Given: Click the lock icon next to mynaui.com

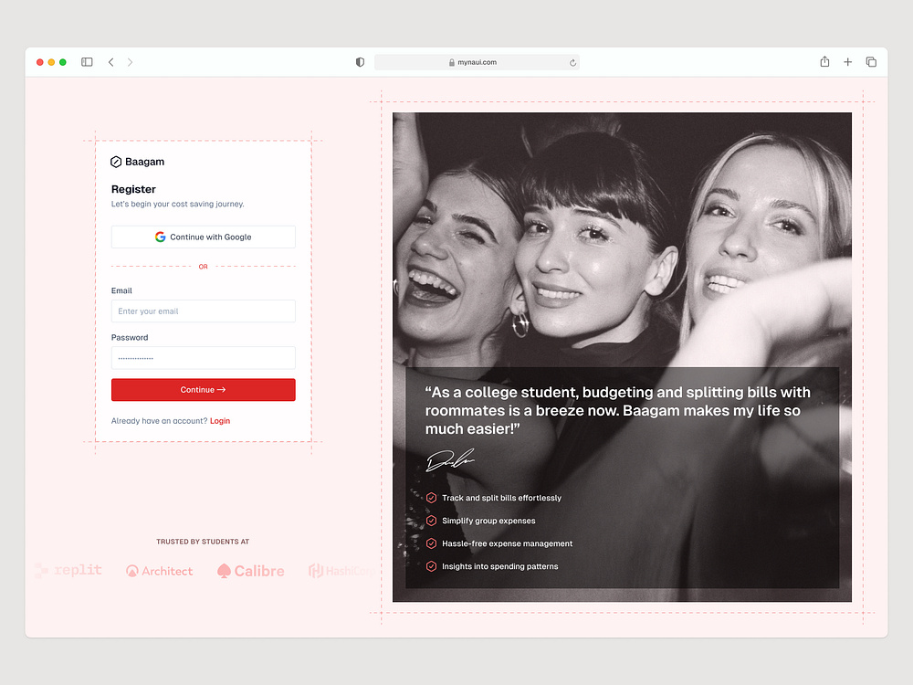Looking at the screenshot, I should tap(452, 62).
